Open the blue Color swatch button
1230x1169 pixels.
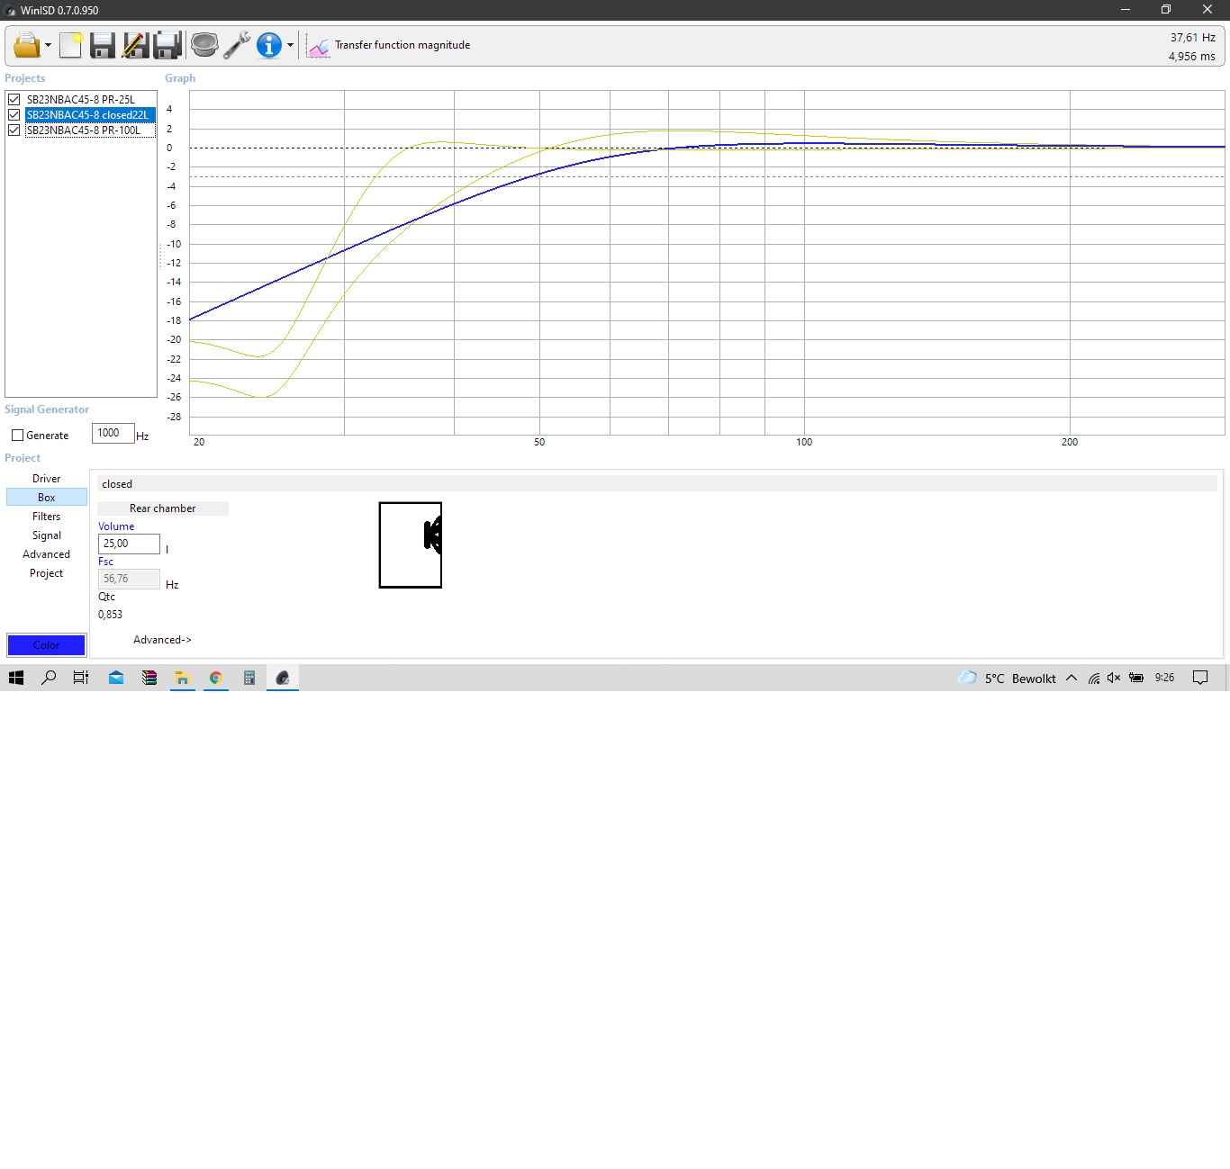pos(47,645)
